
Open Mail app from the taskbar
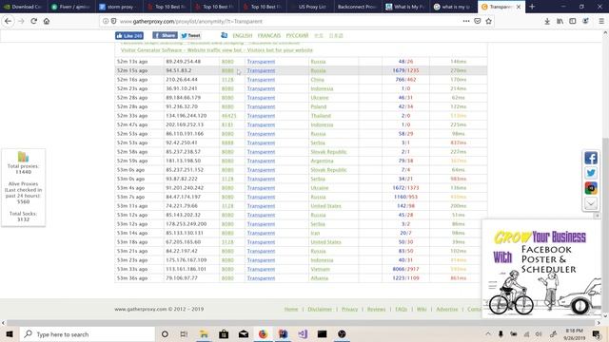[x=244, y=334]
